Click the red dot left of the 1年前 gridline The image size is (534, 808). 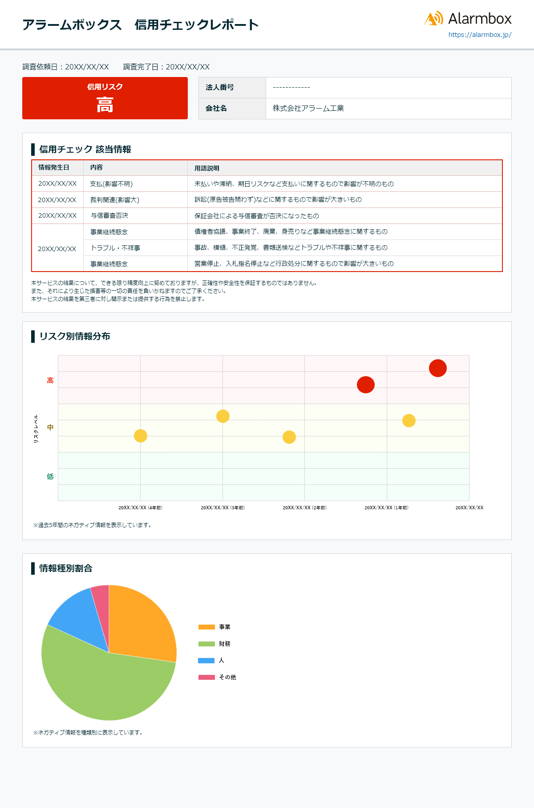[366, 385]
